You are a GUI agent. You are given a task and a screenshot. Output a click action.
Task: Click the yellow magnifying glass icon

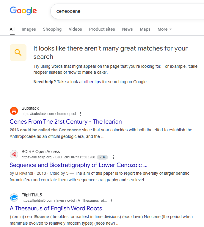point(18,53)
